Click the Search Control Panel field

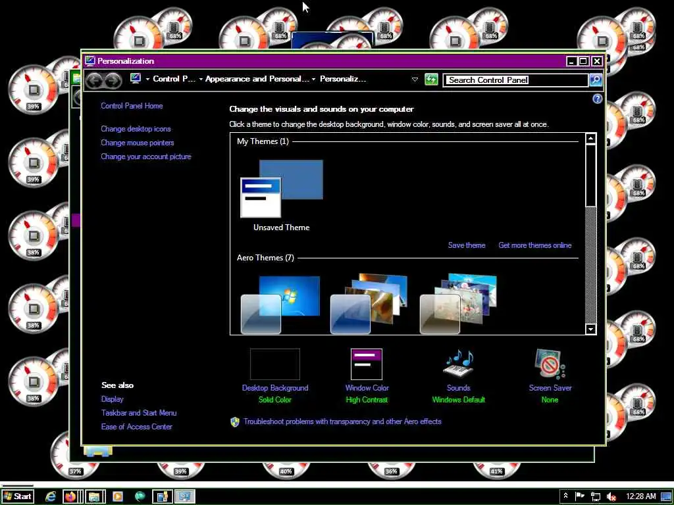(516, 80)
